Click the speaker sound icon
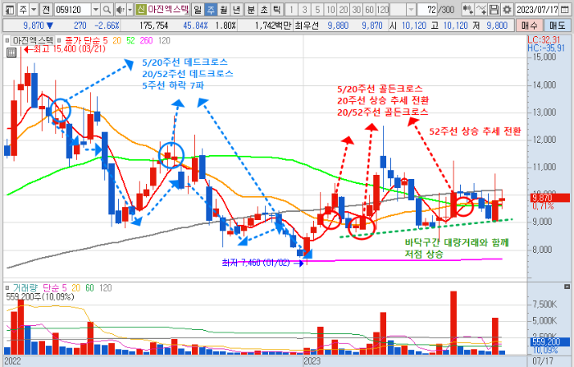Viewport: 574px width, 367px height. 120,10
